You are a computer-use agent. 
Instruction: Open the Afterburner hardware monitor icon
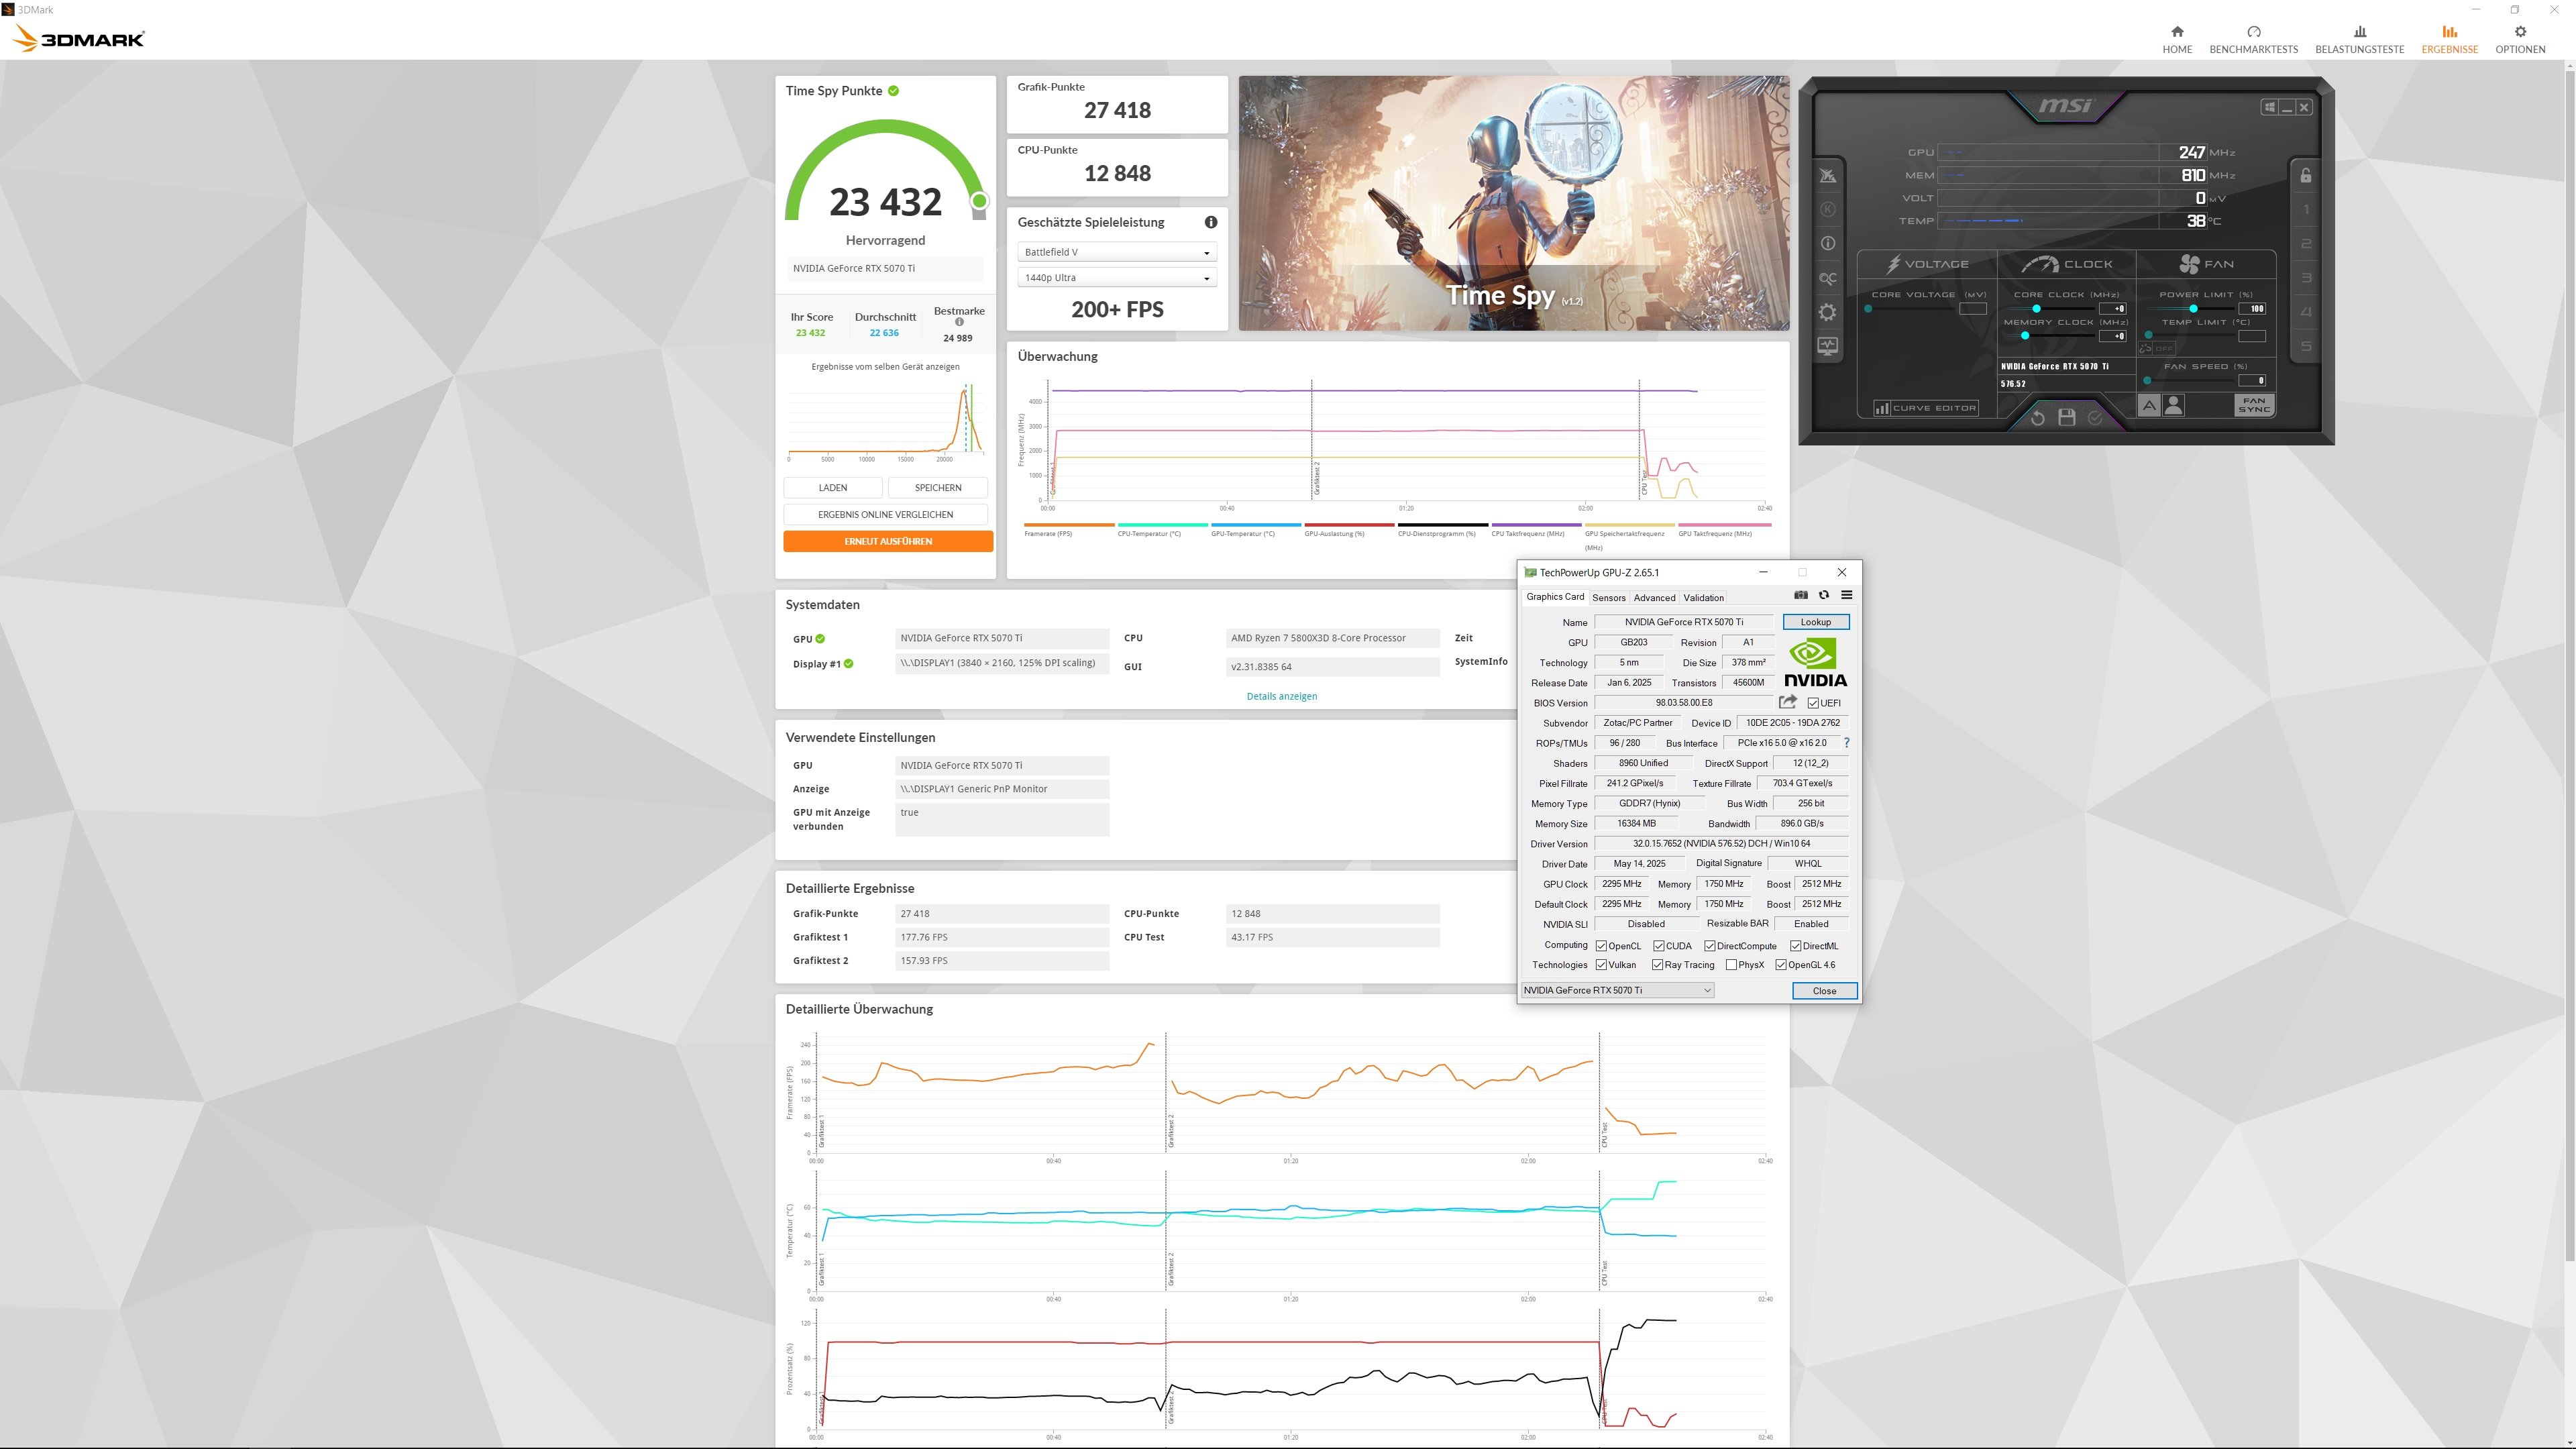[x=1828, y=345]
